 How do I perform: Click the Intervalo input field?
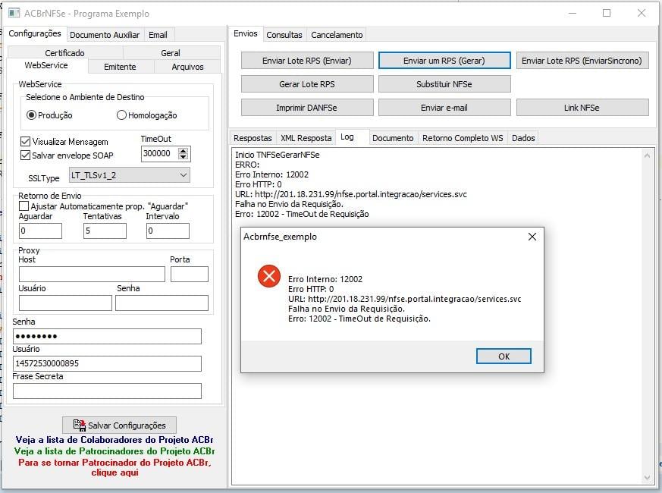point(168,231)
